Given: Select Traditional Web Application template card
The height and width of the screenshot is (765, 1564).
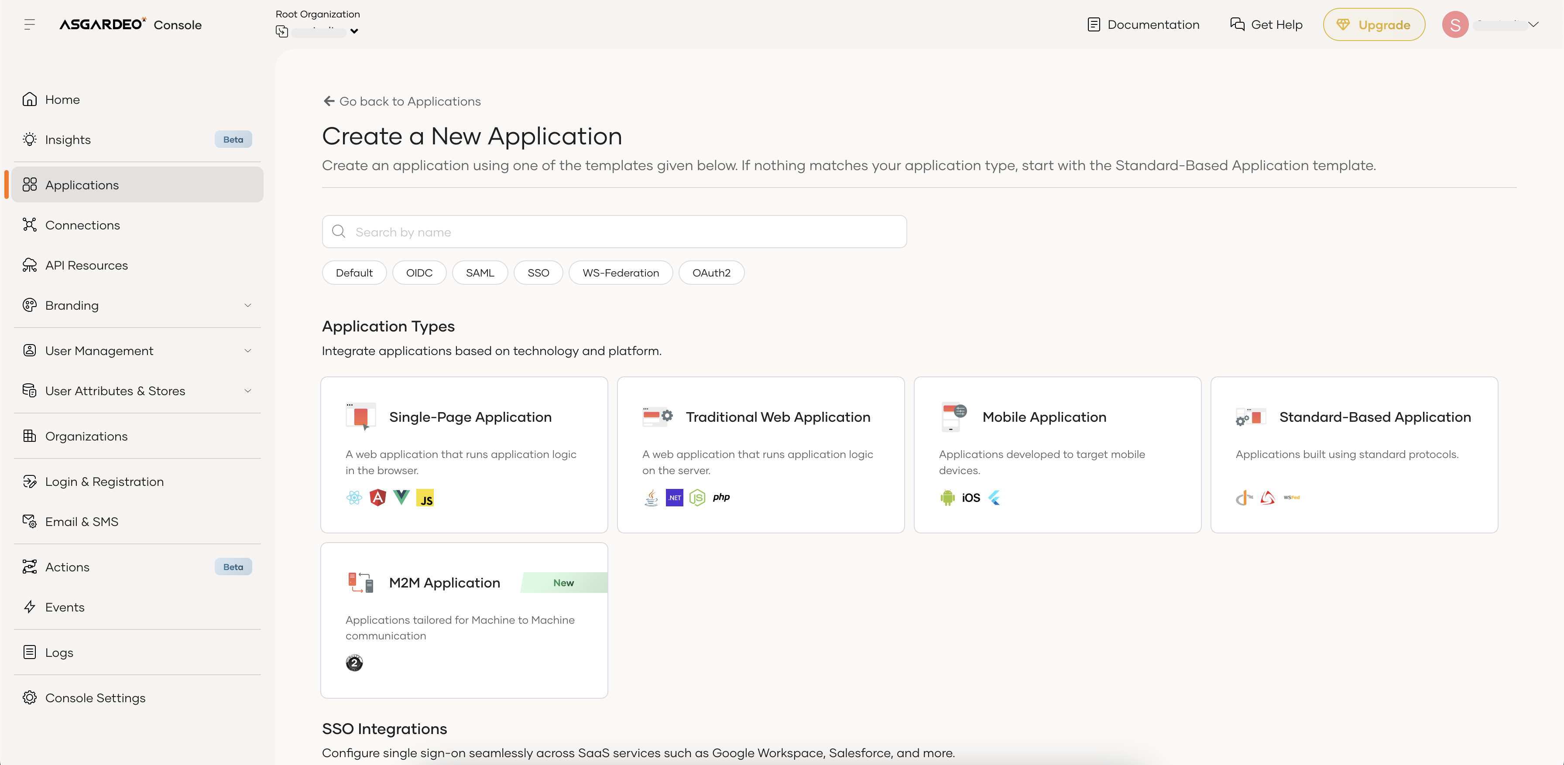Looking at the screenshot, I should (761, 455).
